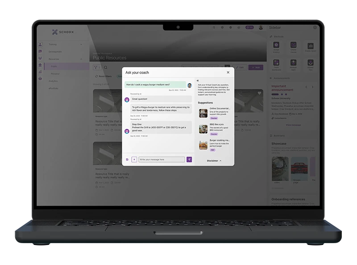Expand the Disclaimer section

click(214, 160)
